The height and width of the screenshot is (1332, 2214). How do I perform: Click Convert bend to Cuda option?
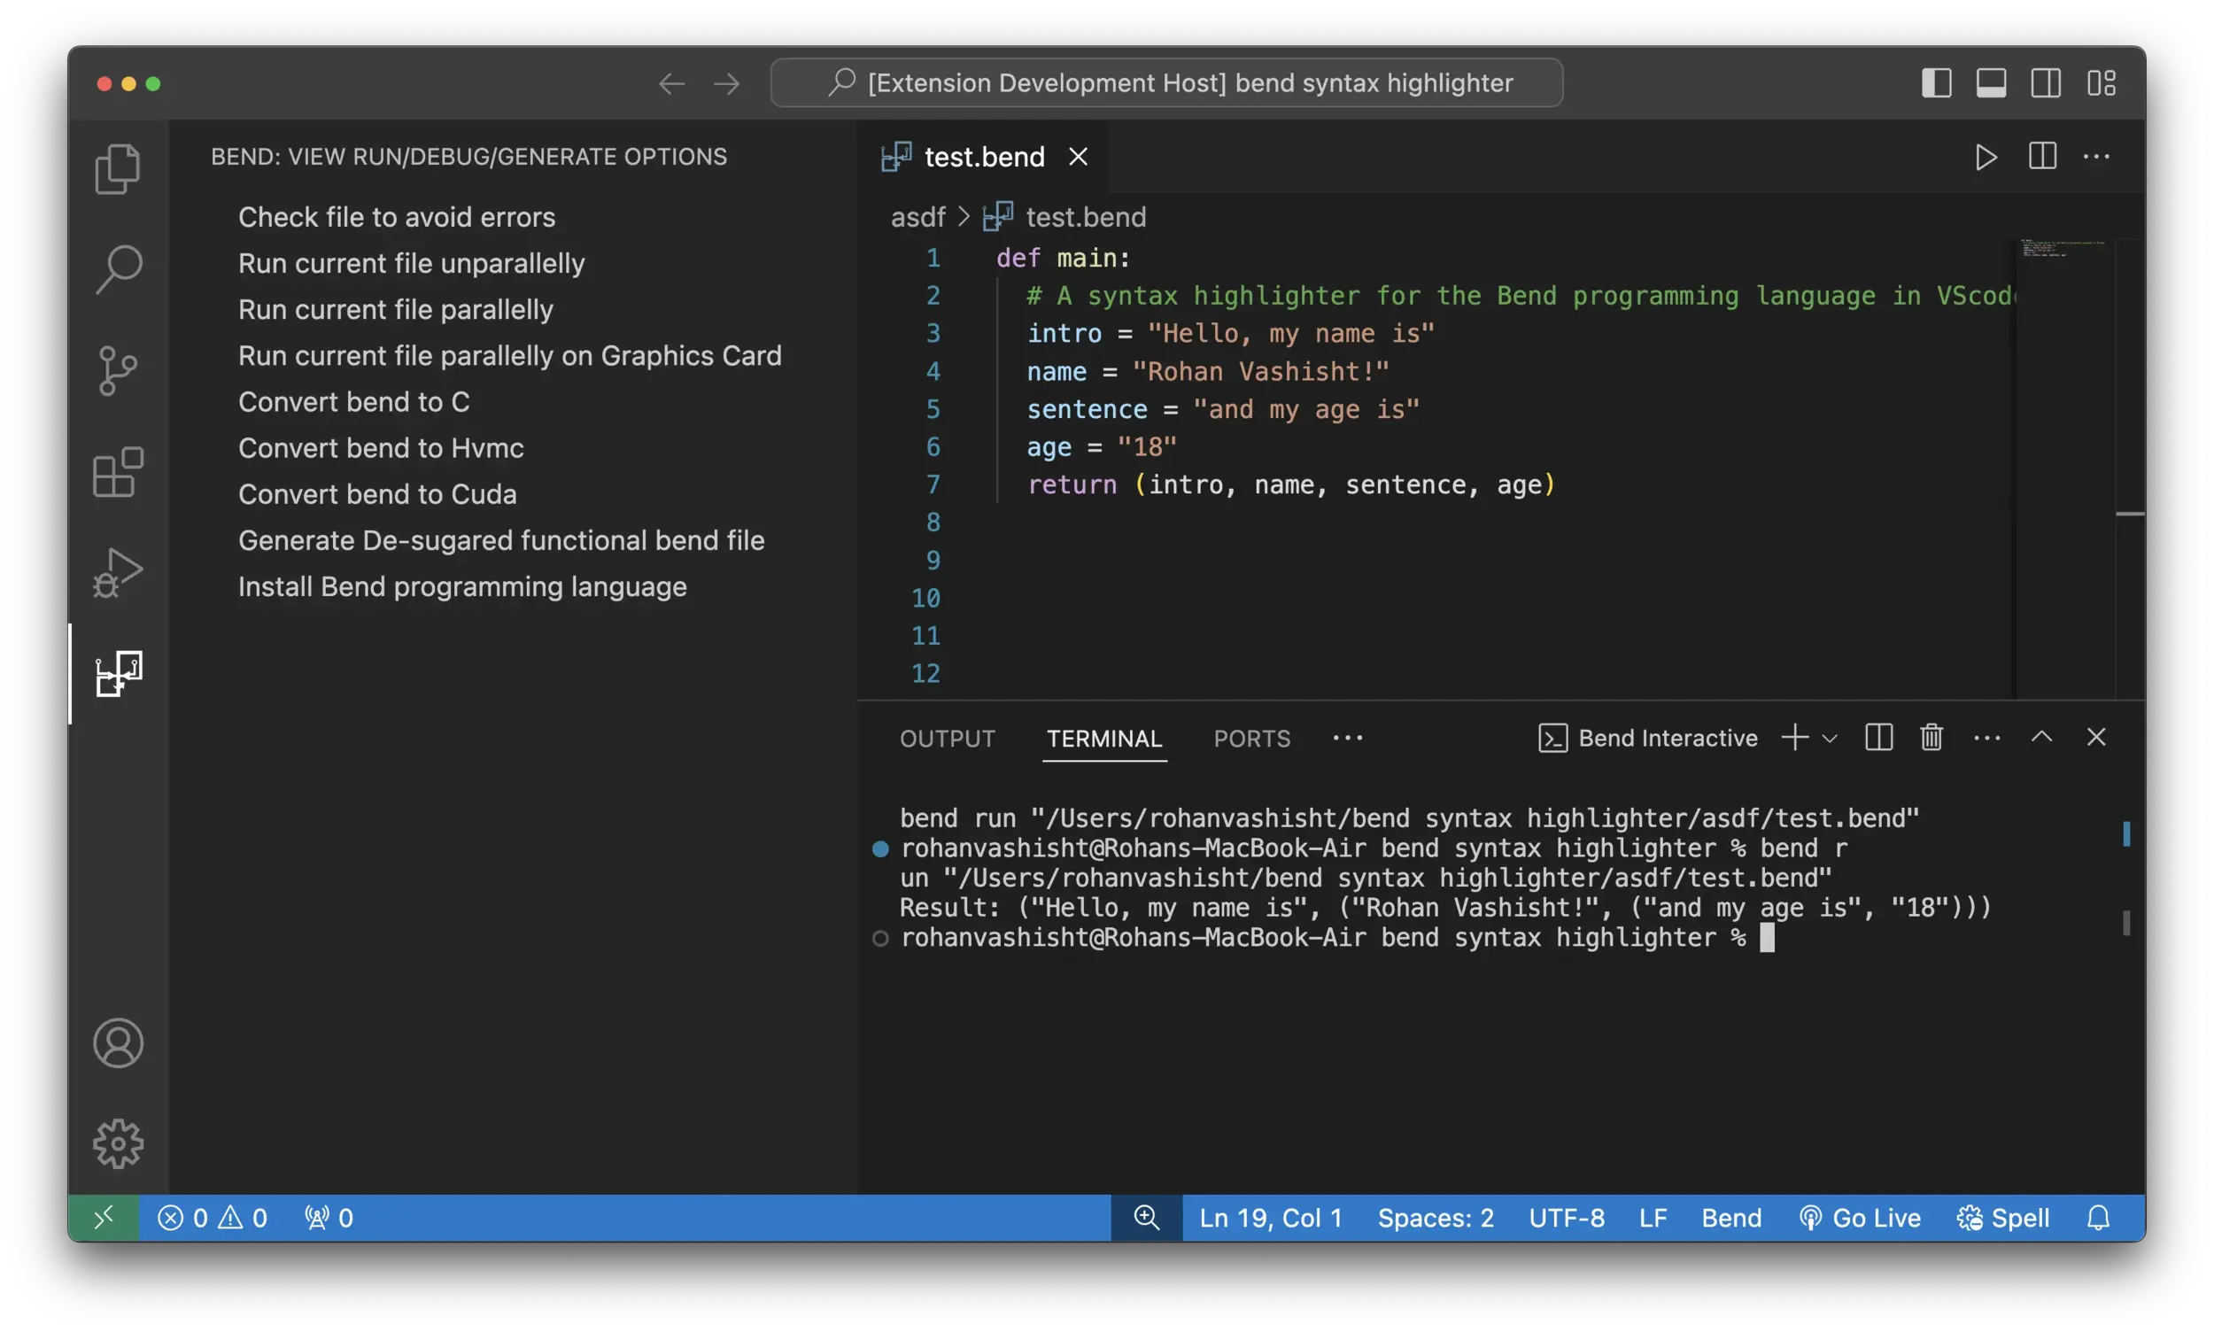[377, 494]
